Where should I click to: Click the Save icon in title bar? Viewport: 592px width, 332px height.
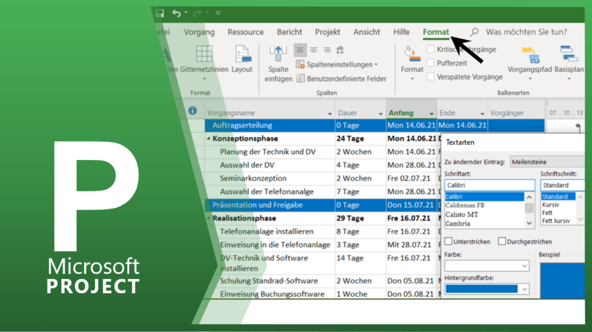coord(160,13)
